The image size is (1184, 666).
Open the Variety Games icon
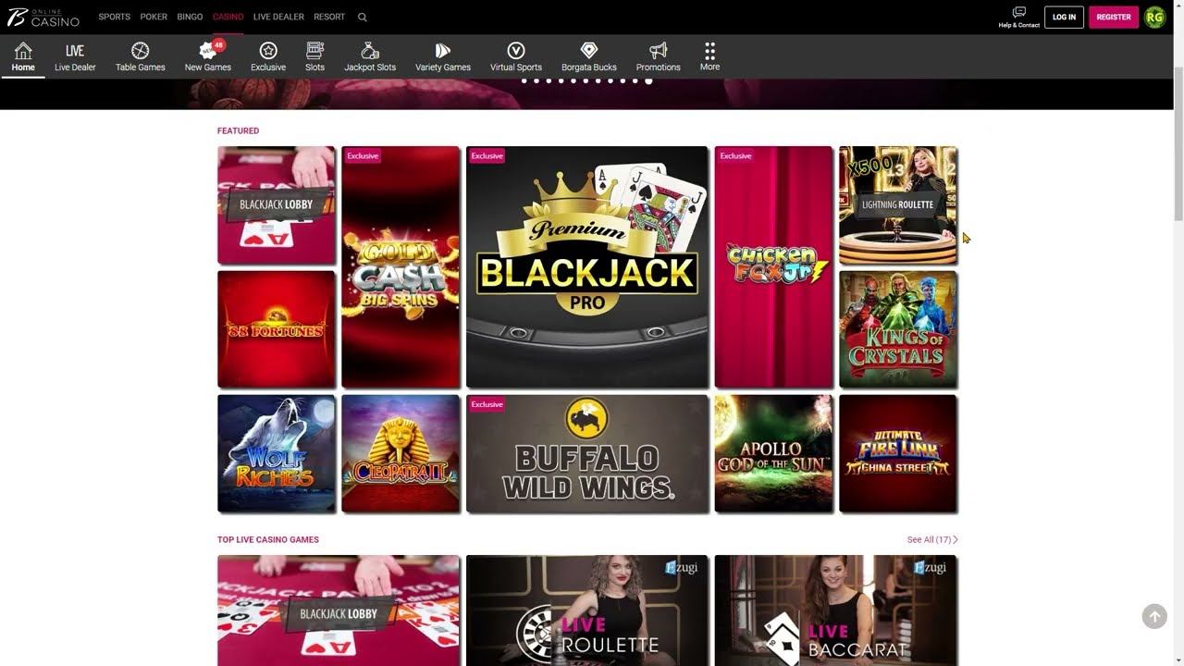443,56
